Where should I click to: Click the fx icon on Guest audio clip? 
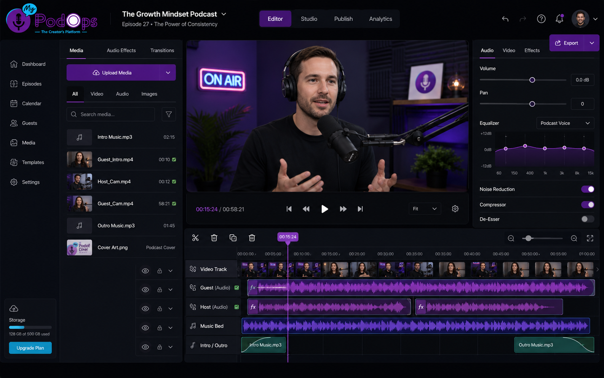coord(253,288)
